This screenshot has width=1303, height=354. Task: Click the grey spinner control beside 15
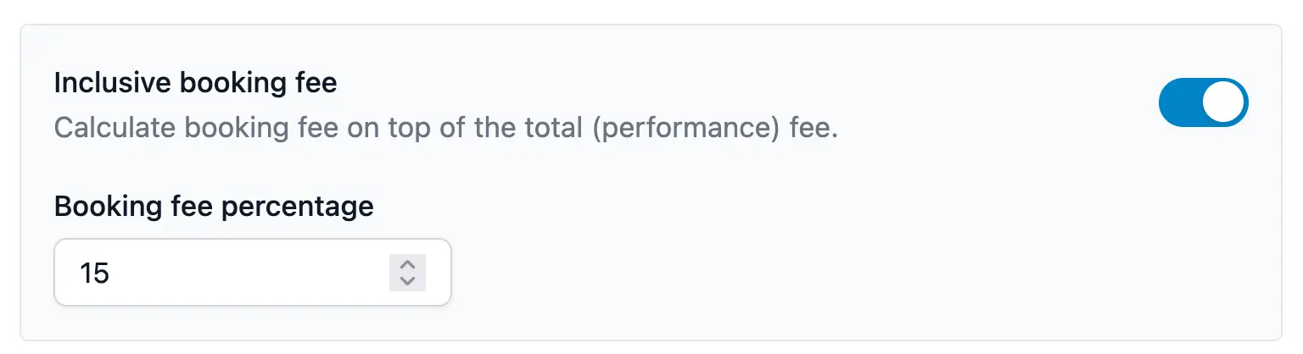[x=407, y=272]
